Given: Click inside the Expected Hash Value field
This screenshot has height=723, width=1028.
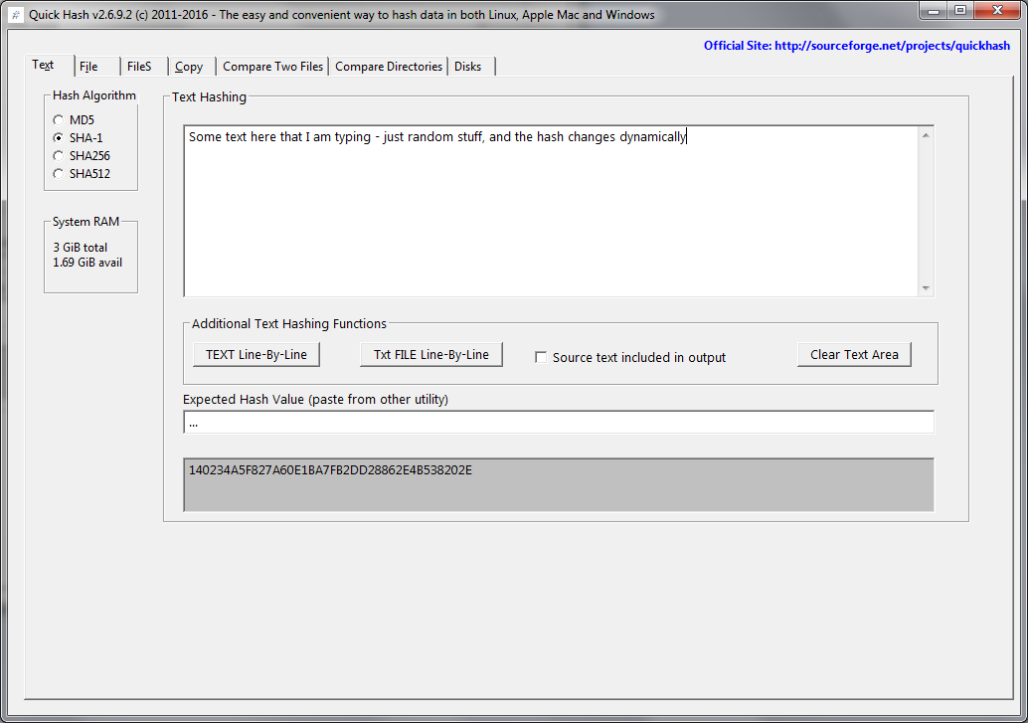Looking at the screenshot, I should coord(558,423).
